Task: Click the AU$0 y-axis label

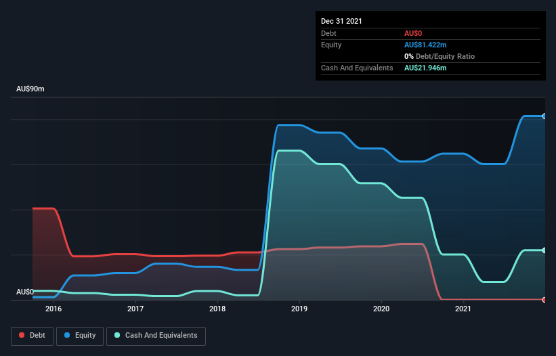Action: pos(25,292)
